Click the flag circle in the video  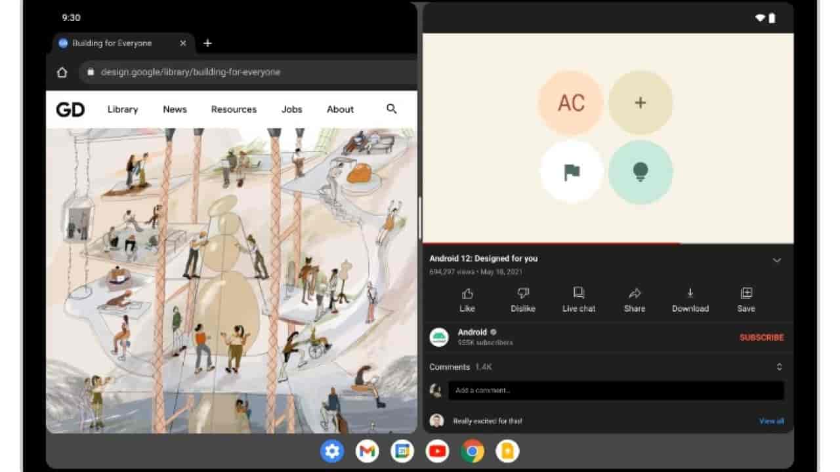point(571,172)
